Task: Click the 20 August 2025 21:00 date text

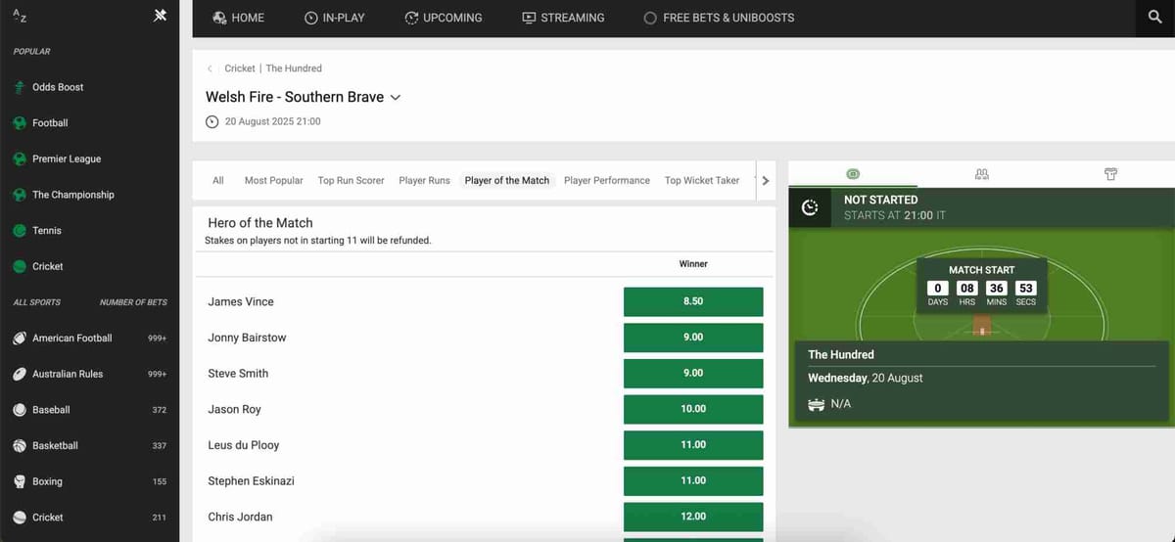Action: [273, 122]
